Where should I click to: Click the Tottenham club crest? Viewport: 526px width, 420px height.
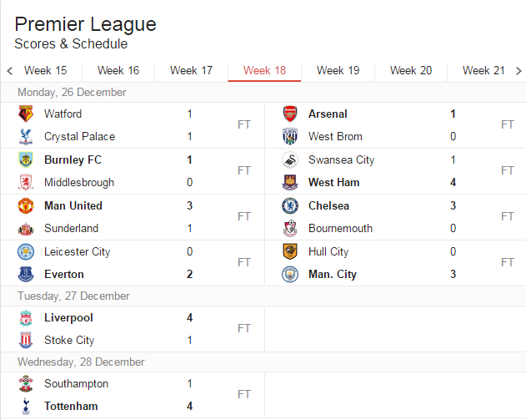tap(27, 407)
